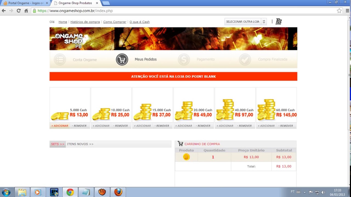Viewport: 351px width, 197px height.
Task: Open Histórico de compra link
Action: tap(85, 22)
